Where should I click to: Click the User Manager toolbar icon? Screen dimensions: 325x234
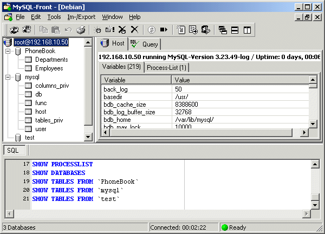[206, 30]
